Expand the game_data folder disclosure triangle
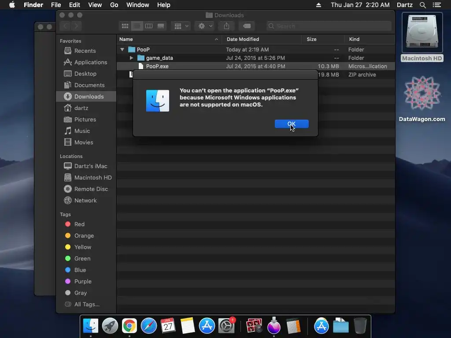Screen dimensions: 451x338 pyautogui.click(x=131, y=58)
